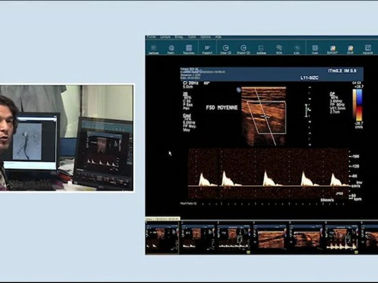Screen dimensions: 378x283
Task: Open the Aide menu
Action: (x=218, y=37)
